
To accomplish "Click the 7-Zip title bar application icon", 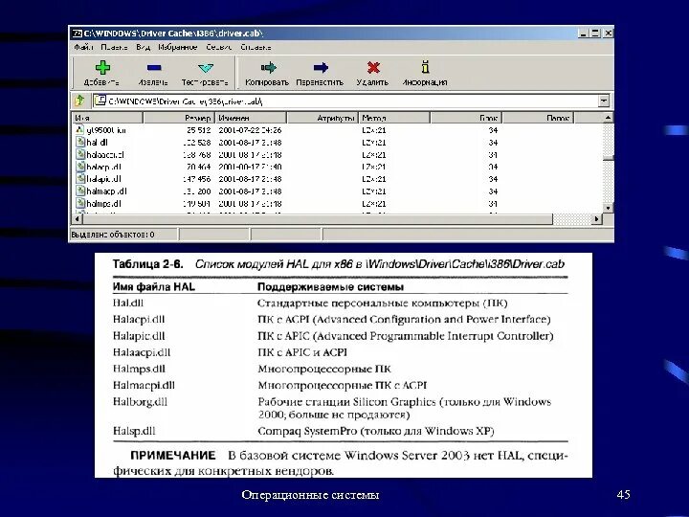I will pyautogui.click(x=78, y=34).
